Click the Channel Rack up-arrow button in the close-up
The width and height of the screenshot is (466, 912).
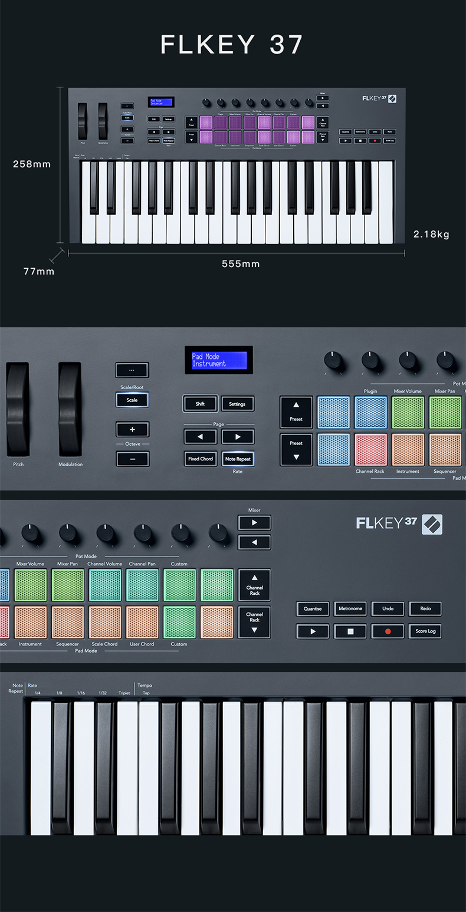pyautogui.click(x=254, y=585)
